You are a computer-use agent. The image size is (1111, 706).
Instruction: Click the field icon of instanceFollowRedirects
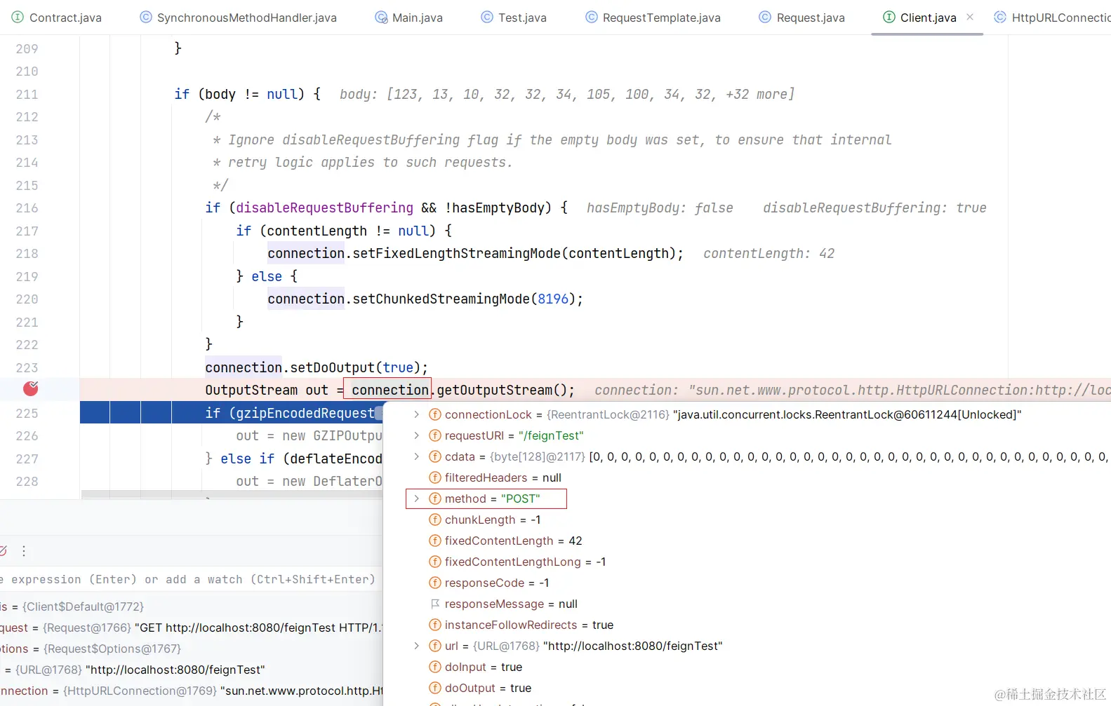click(x=435, y=625)
